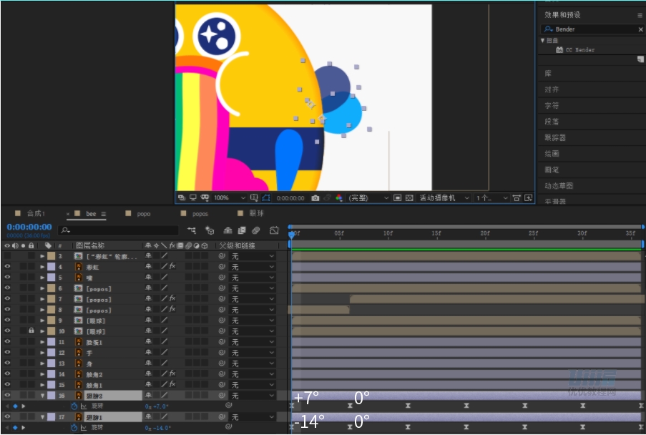This screenshot has width=646, height=435.
Task: Click the snapshot camera icon in viewer
Action: 315,198
